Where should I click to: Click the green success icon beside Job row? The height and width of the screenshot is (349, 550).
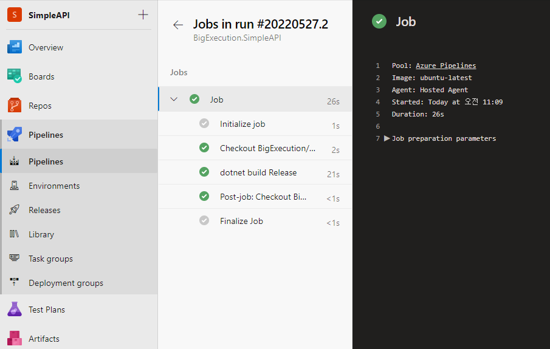tap(194, 99)
